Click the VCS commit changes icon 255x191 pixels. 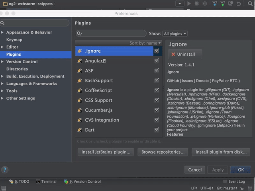223,4
